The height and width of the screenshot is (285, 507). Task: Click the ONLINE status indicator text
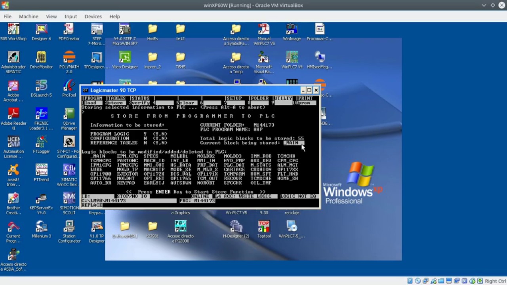click(x=200, y=196)
